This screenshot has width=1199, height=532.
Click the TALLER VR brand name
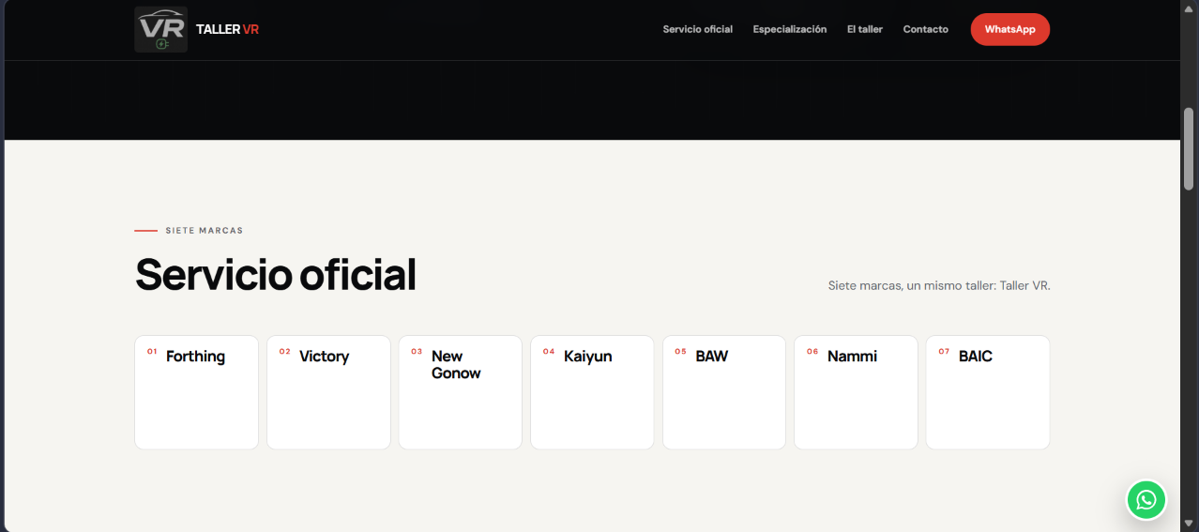[x=227, y=29]
